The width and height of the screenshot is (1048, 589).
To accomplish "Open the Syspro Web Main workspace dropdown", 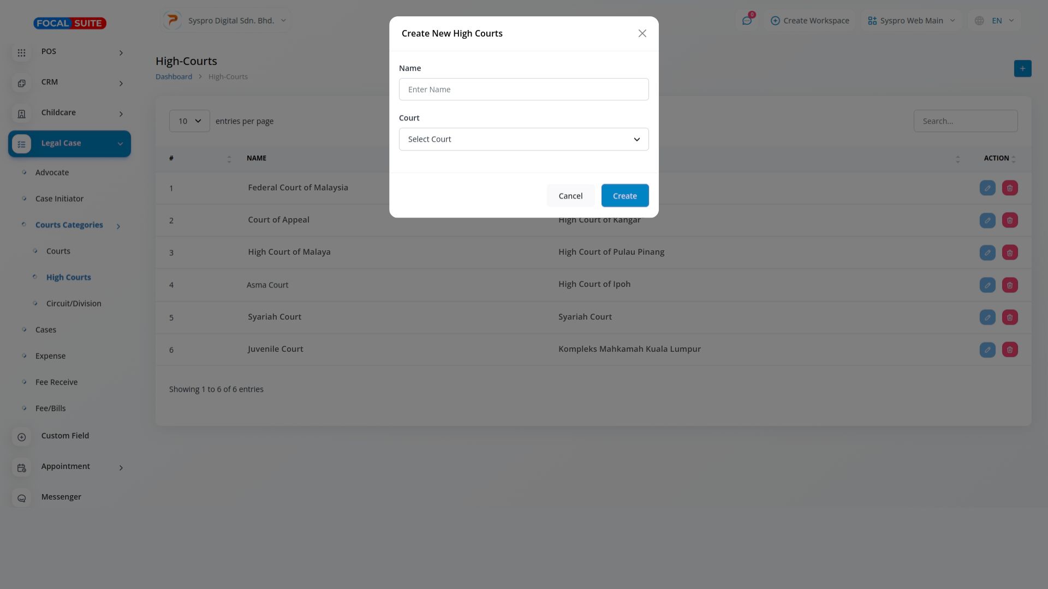I will 911,21.
